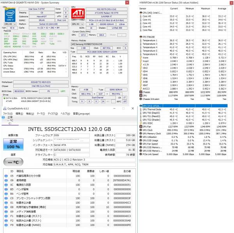Collapse the highlighted GPU [#0] sensor group row
The width and height of the screenshot is (234, 233).
point(183,106)
